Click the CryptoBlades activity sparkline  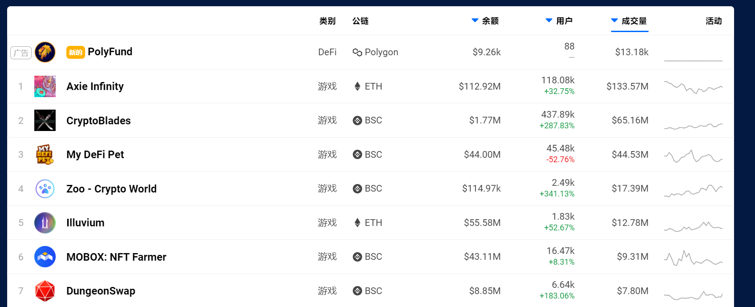click(x=693, y=126)
